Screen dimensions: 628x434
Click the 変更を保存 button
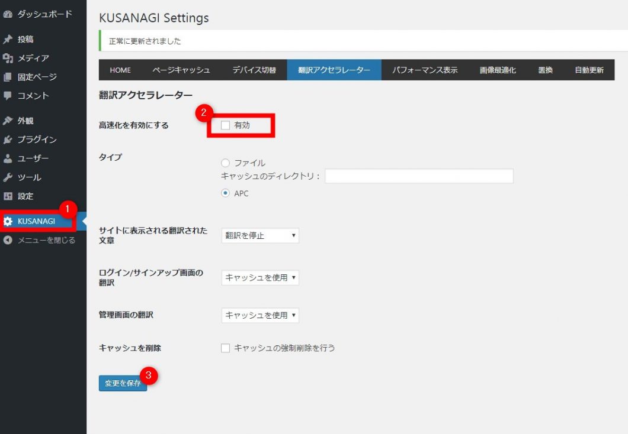coord(123,383)
